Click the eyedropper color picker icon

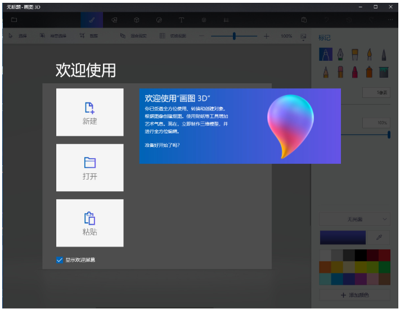(x=379, y=238)
